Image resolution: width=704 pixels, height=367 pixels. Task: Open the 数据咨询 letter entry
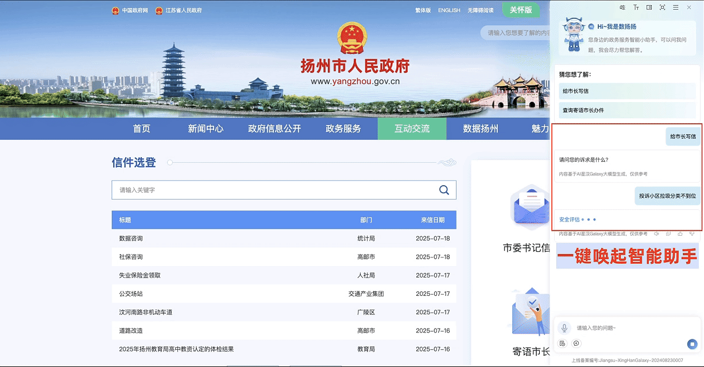pyautogui.click(x=131, y=239)
